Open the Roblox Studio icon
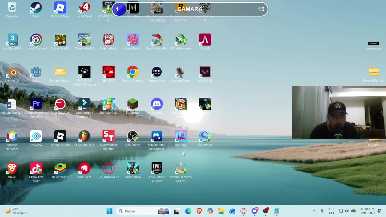Image resolution: width=386 pixels, height=217 pixels. [60, 139]
